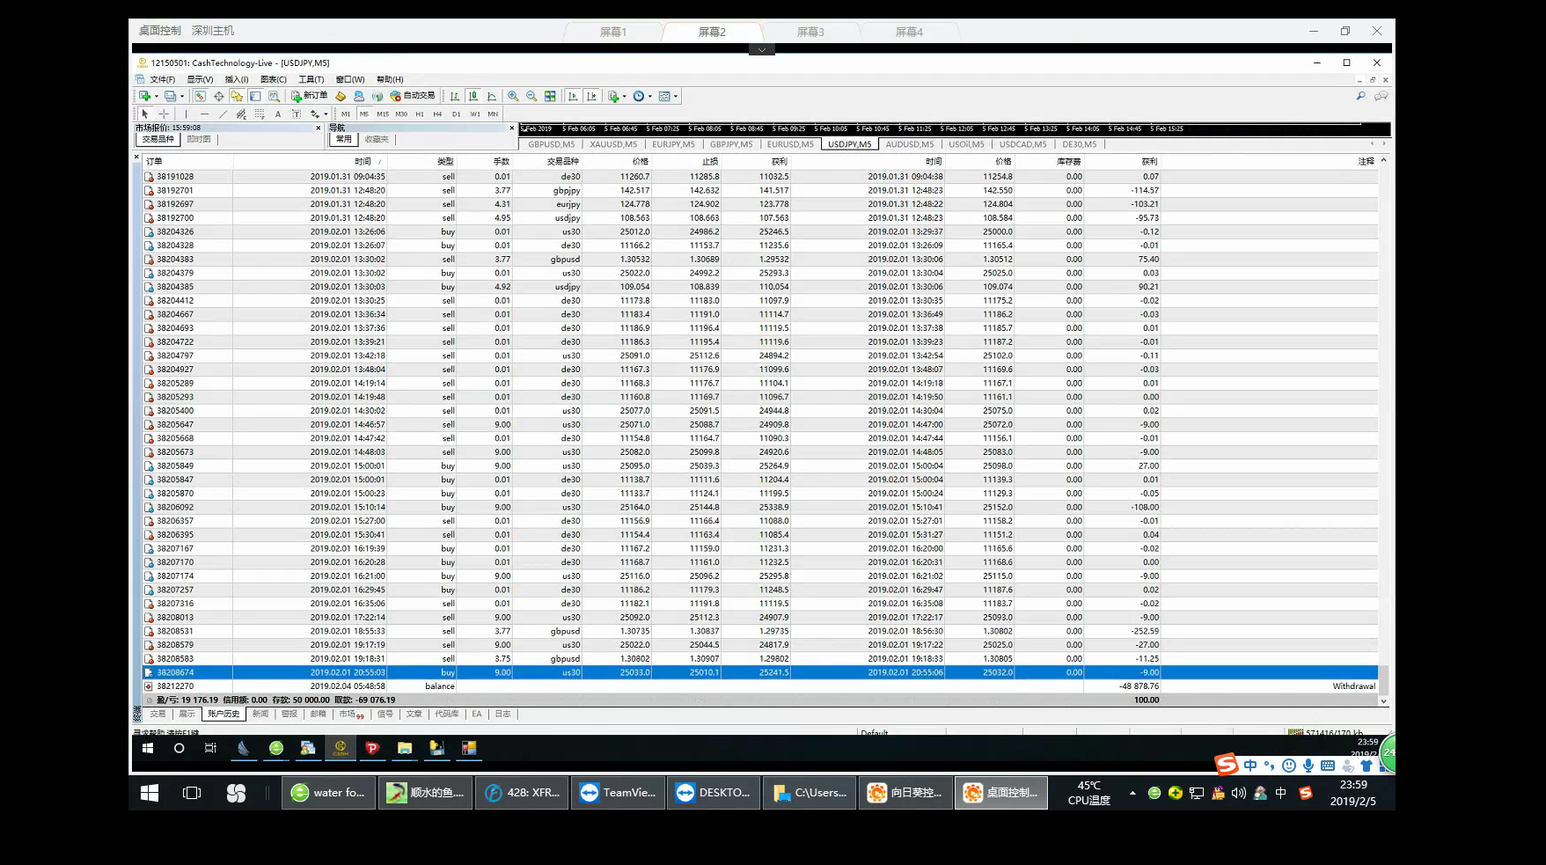The height and width of the screenshot is (865, 1546).
Task: Select the equidistant channel tool
Action: (241, 114)
